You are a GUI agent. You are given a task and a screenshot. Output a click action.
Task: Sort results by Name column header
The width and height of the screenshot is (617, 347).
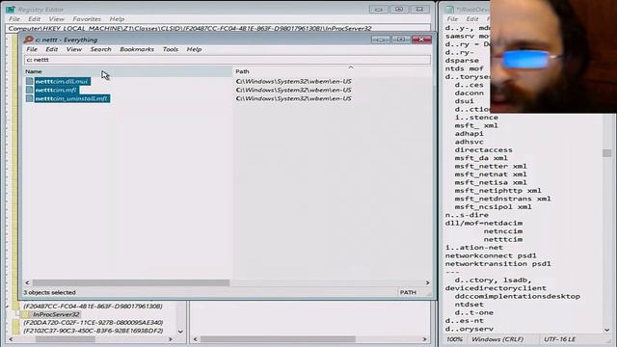tap(128, 71)
